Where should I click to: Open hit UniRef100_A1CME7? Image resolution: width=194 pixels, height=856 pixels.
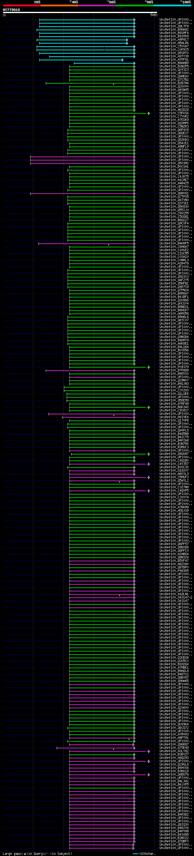click(x=174, y=180)
